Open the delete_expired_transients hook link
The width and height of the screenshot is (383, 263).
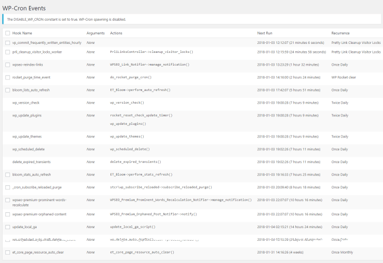tap(32, 162)
